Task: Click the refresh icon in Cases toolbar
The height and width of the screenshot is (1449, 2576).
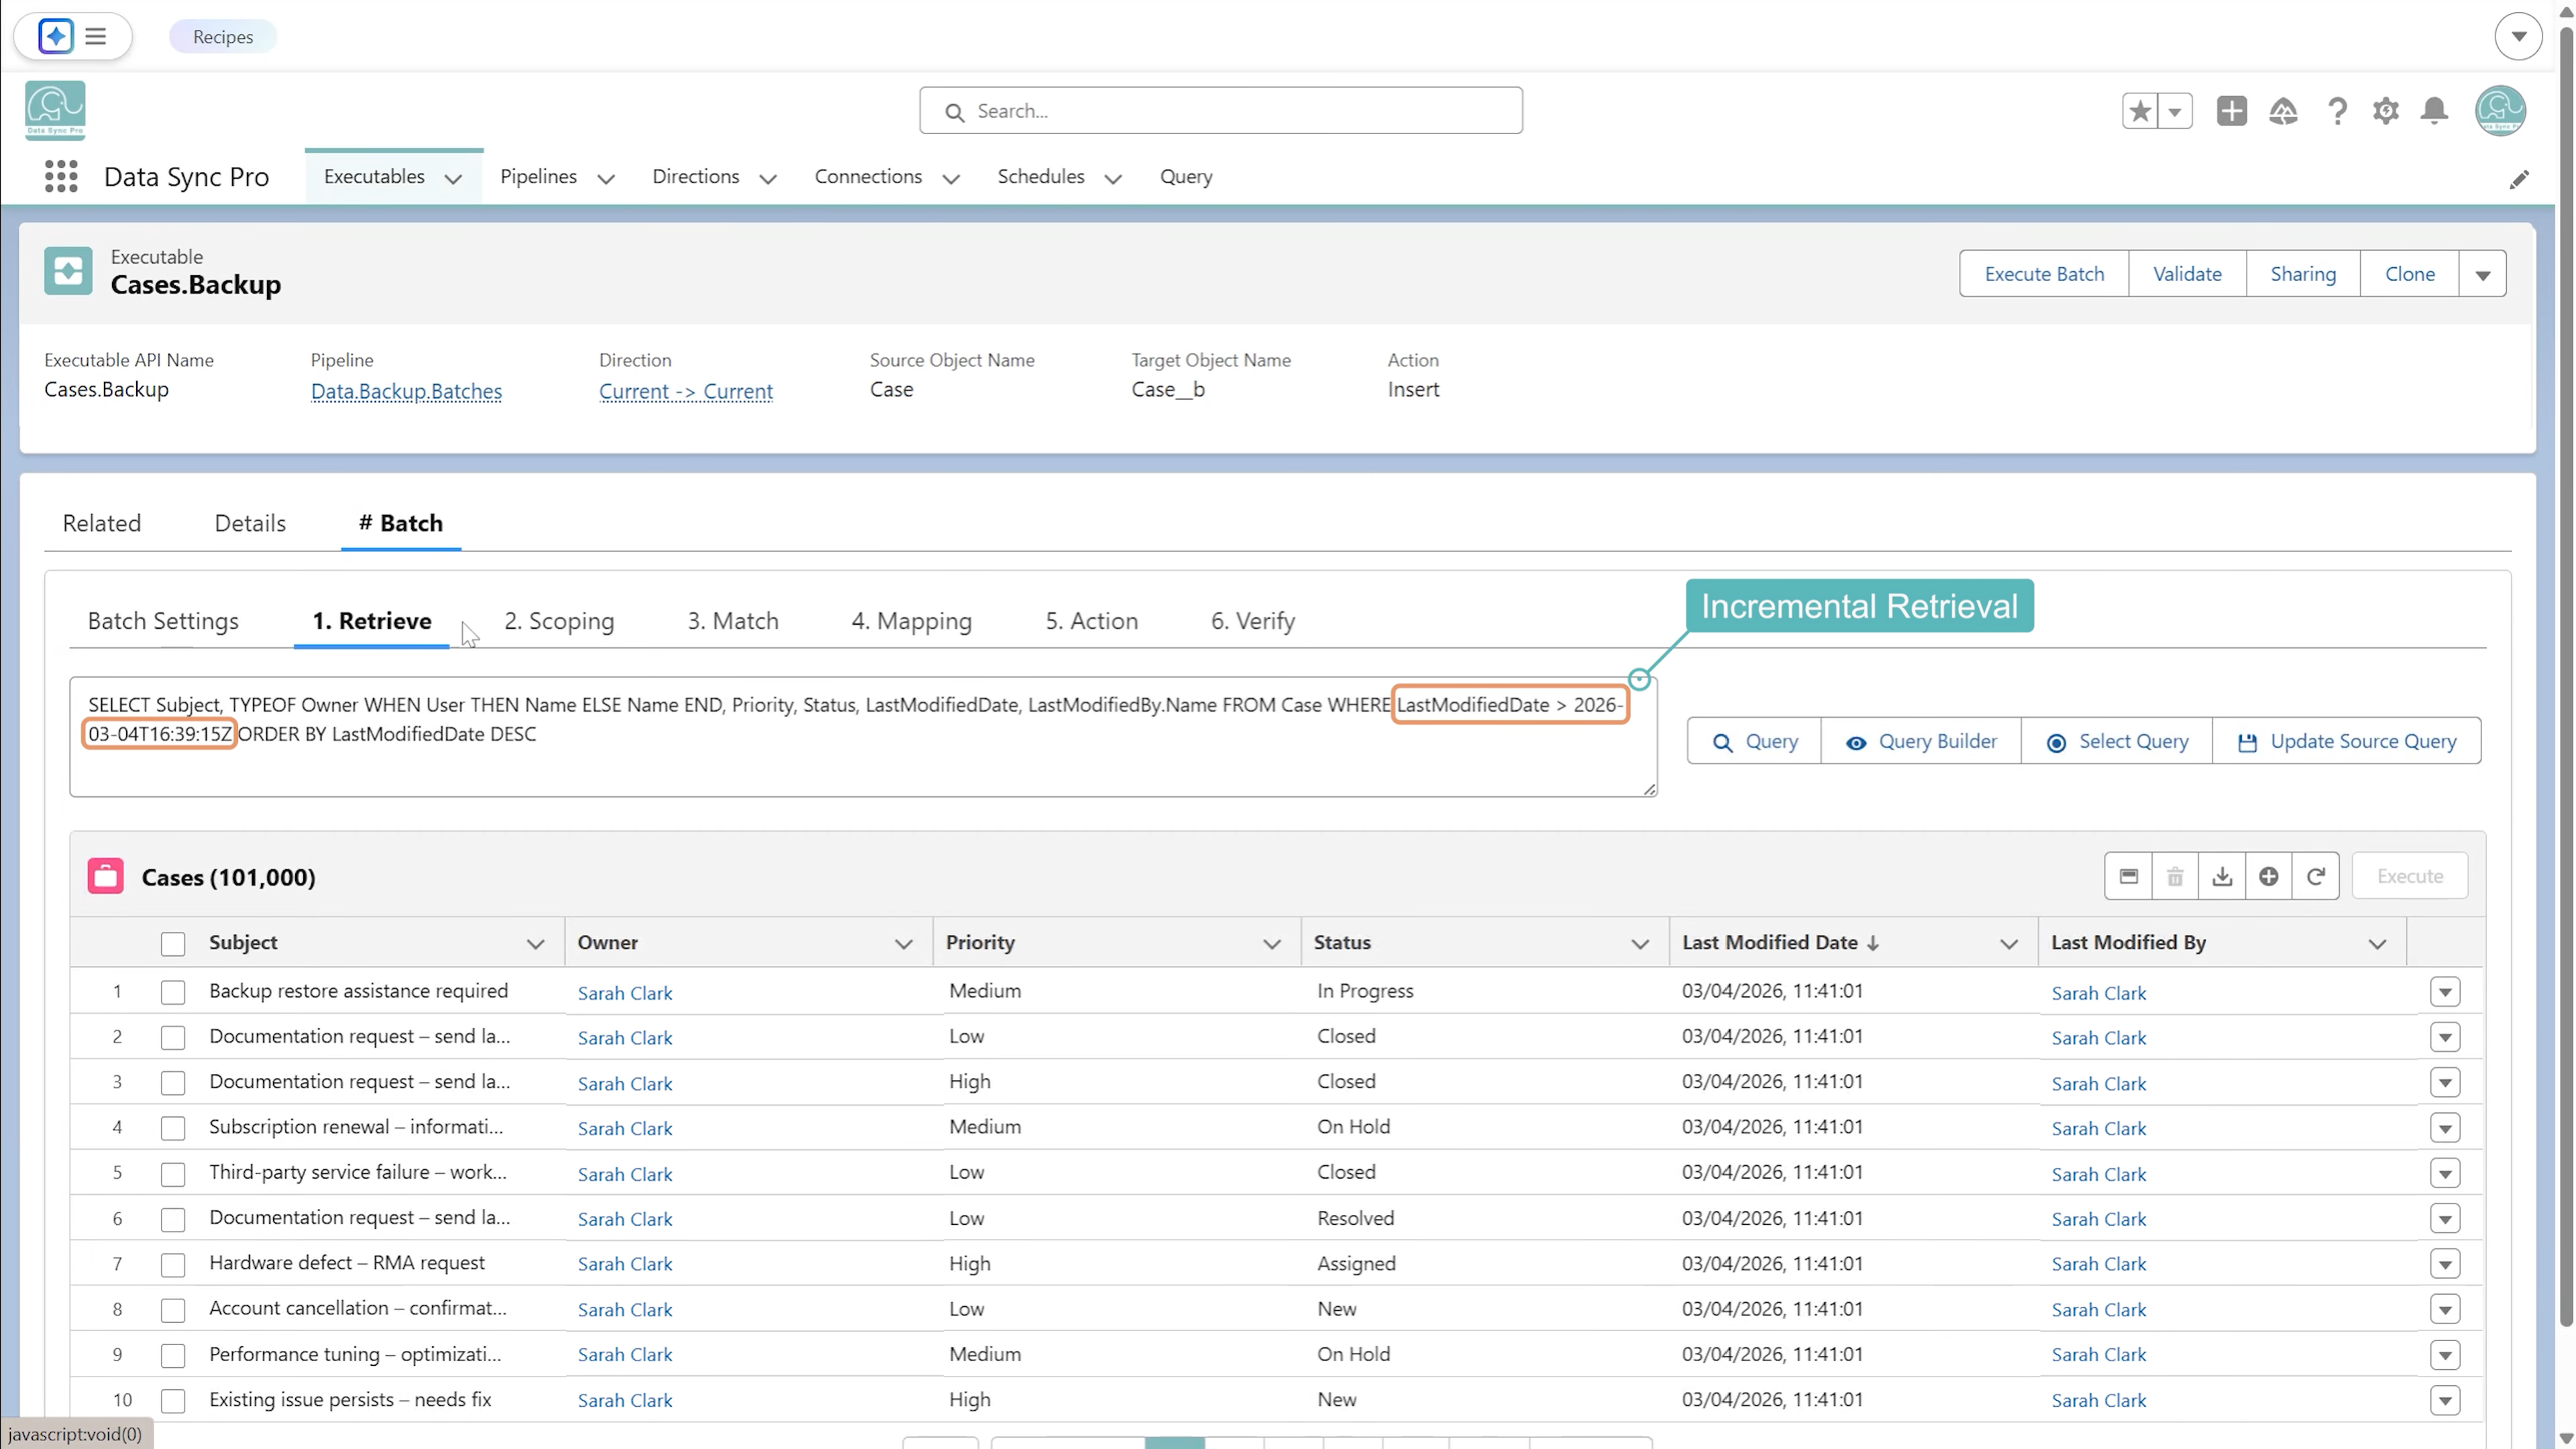Action: [x=2316, y=877]
